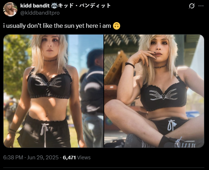Click the 6:38 PM timestamp
The width and height of the screenshot is (209, 170).
pyautogui.click(x=13, y=158)
